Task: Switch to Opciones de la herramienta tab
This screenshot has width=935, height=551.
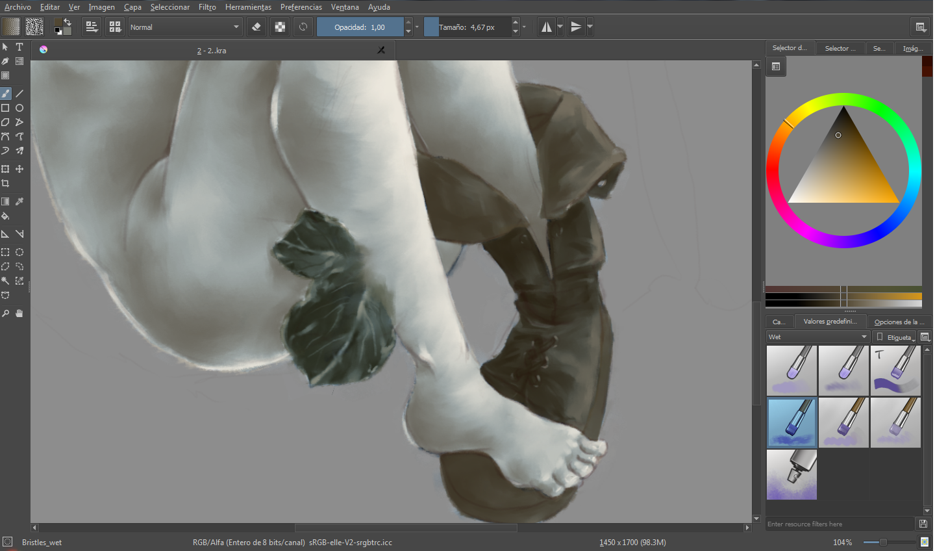Action: click(899, 322)
